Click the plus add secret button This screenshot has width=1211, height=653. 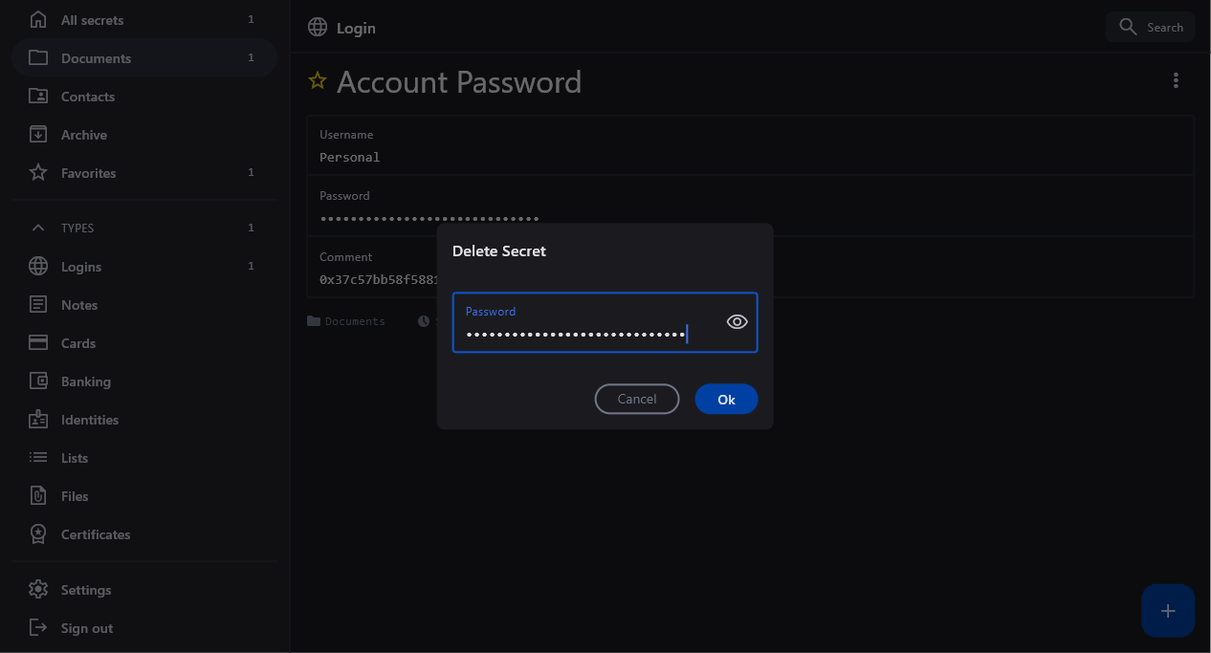(1167, 611)
